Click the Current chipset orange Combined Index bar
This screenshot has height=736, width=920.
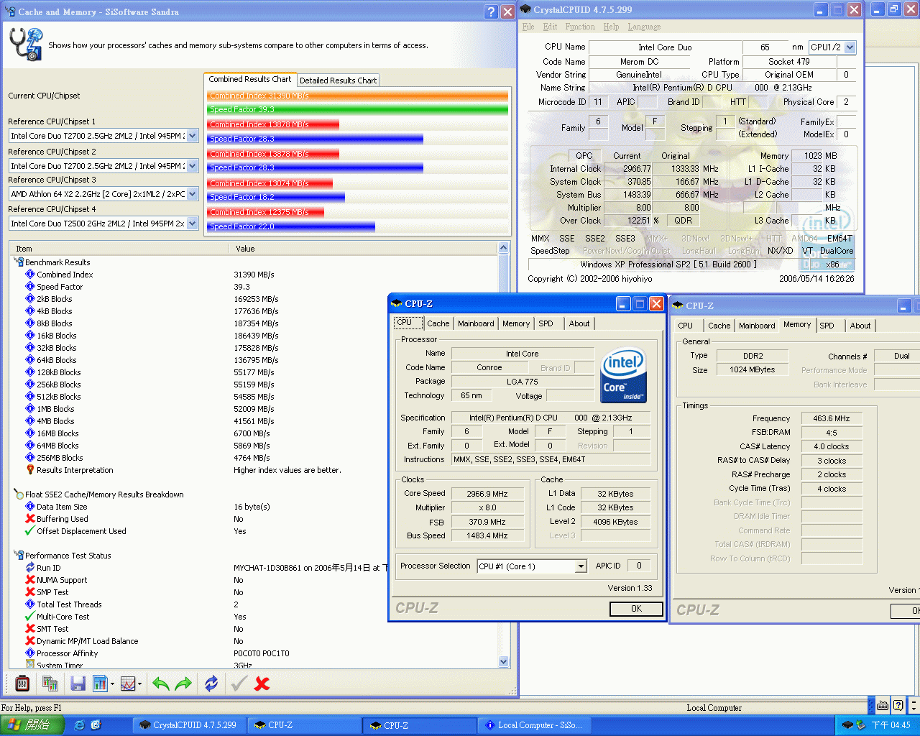pyautogui.click(x=358, y=96)
